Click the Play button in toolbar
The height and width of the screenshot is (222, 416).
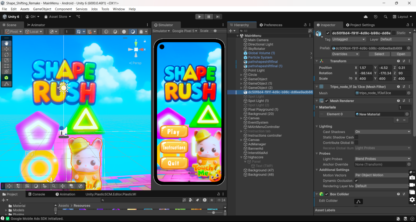coord(199,17)
